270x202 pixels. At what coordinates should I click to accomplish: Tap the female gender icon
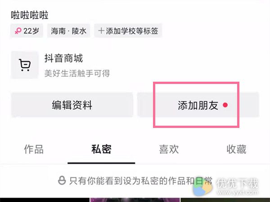(18, 31)
